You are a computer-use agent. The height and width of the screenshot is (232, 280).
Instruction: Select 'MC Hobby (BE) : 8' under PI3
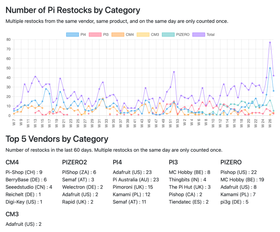189,172
